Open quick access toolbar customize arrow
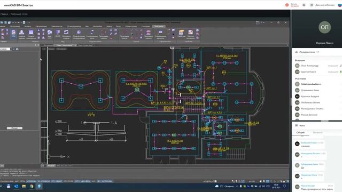The height and width of the screenshot is (192, 342). 29,22
